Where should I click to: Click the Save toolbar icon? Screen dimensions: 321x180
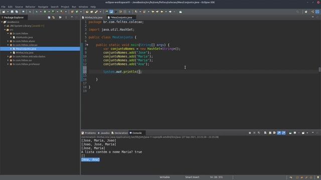[12, 12]
